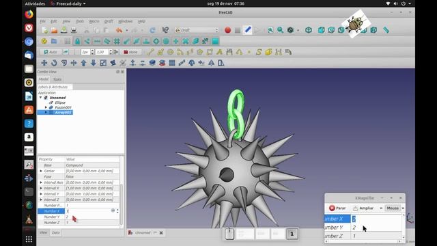
Task: Collapse the Unnamed document tree node
Action: (41, 98)
